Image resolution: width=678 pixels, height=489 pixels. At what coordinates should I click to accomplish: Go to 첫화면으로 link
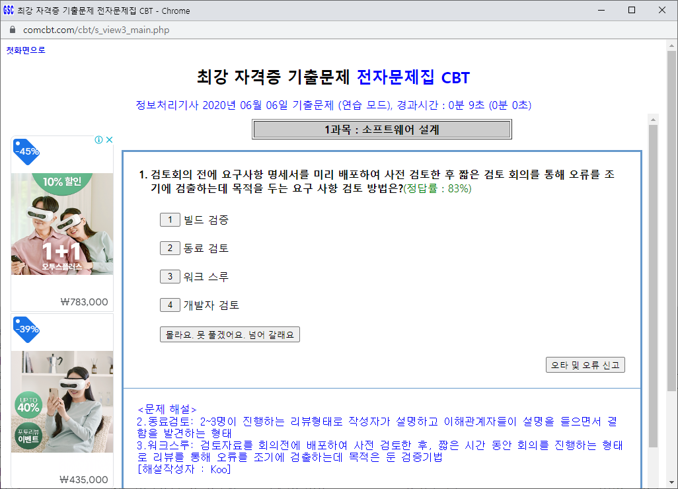pyautogui.click(x=26, y=50)
